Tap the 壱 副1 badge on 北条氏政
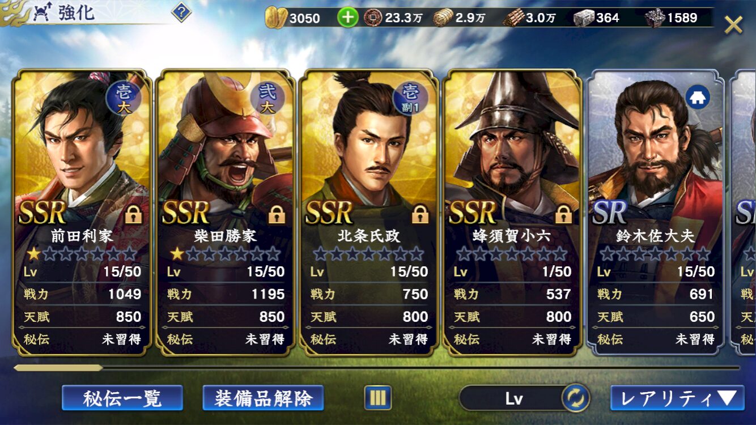Screen dimensions: 756x425 click(x=410, y=98)
